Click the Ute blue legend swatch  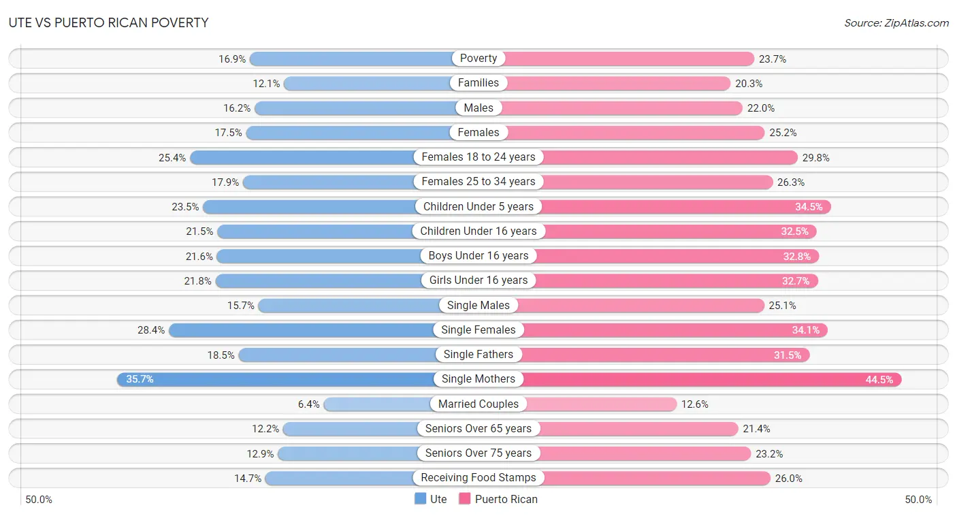click(x=420, y=499)
